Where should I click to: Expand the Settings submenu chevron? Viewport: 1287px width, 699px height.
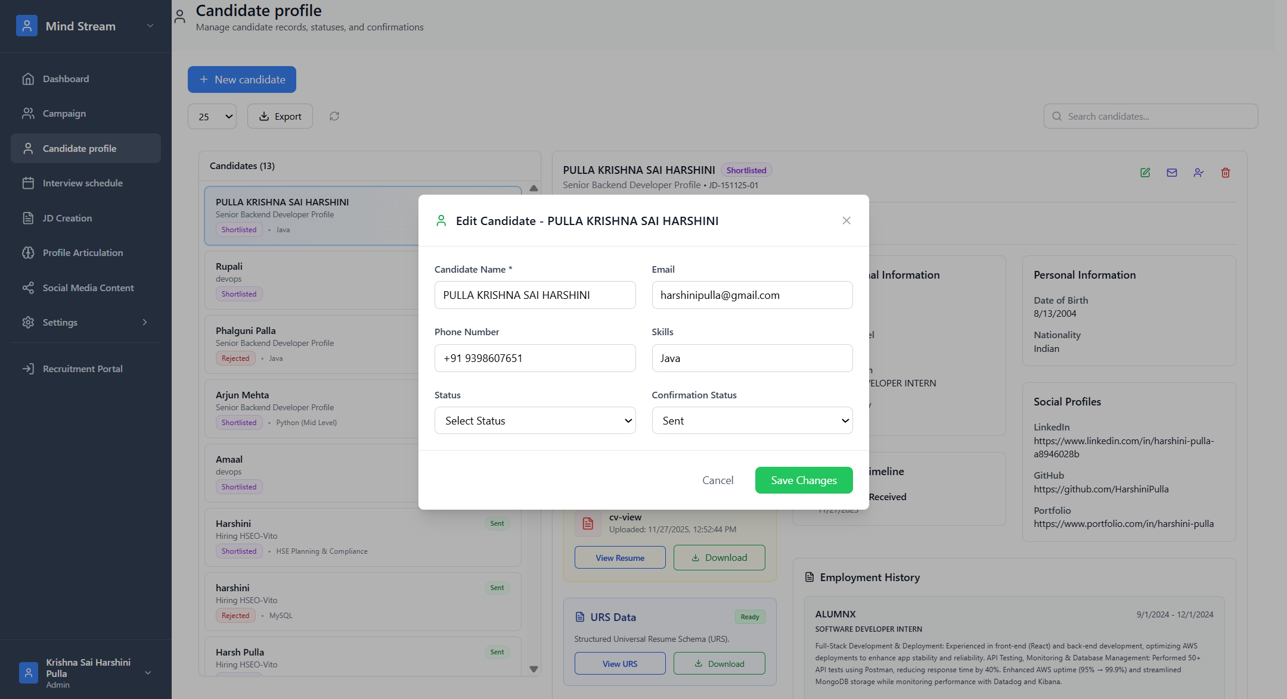click(x=145, y=322)
